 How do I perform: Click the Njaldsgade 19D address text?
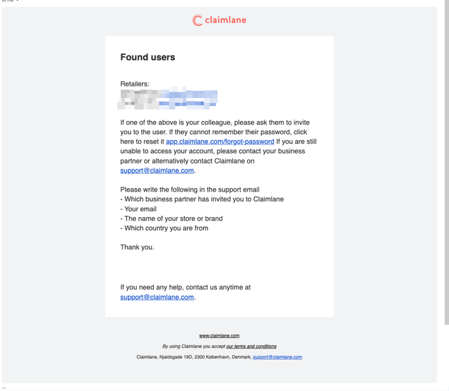pyautogui.click(x=194, y=357)
